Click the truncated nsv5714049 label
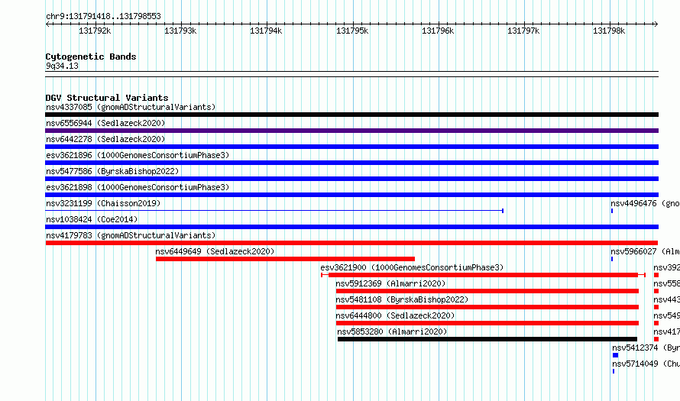Image resolution: width=680 pixels, height=401 pixels. [x=646, y=364]
